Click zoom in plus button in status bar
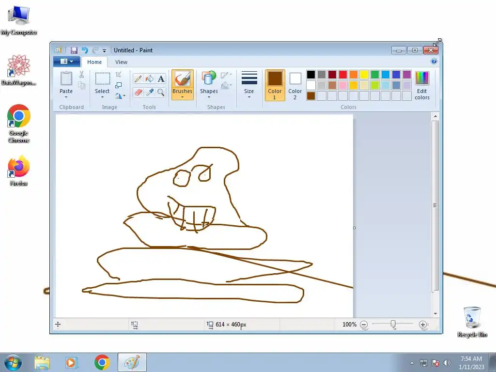This screenshot has height=372, width=496. (422, 325)
